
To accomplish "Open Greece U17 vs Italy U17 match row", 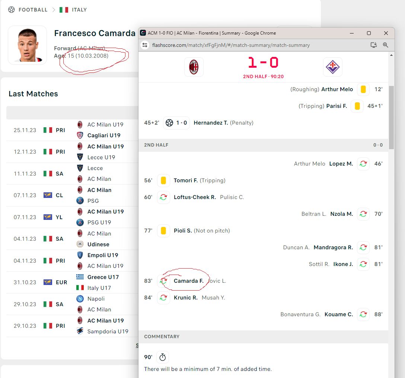I will click(72, 282).
